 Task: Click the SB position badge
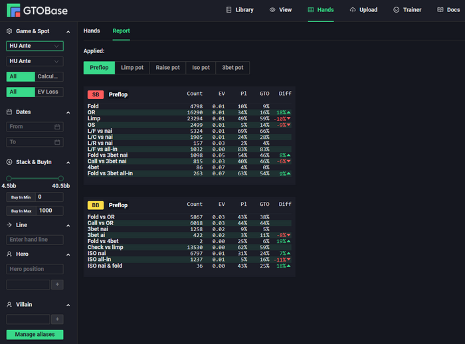click(x=96, y=94)
